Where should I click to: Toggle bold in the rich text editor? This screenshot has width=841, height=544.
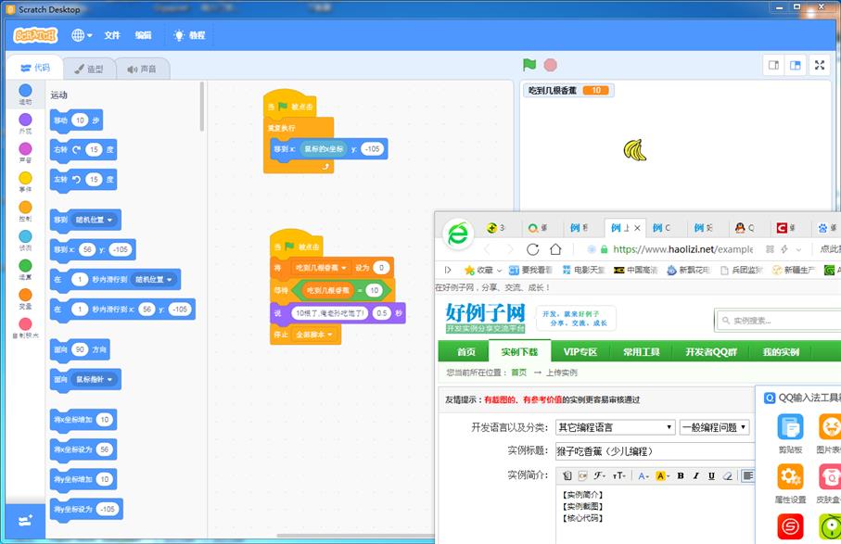[x=680, y=475]
